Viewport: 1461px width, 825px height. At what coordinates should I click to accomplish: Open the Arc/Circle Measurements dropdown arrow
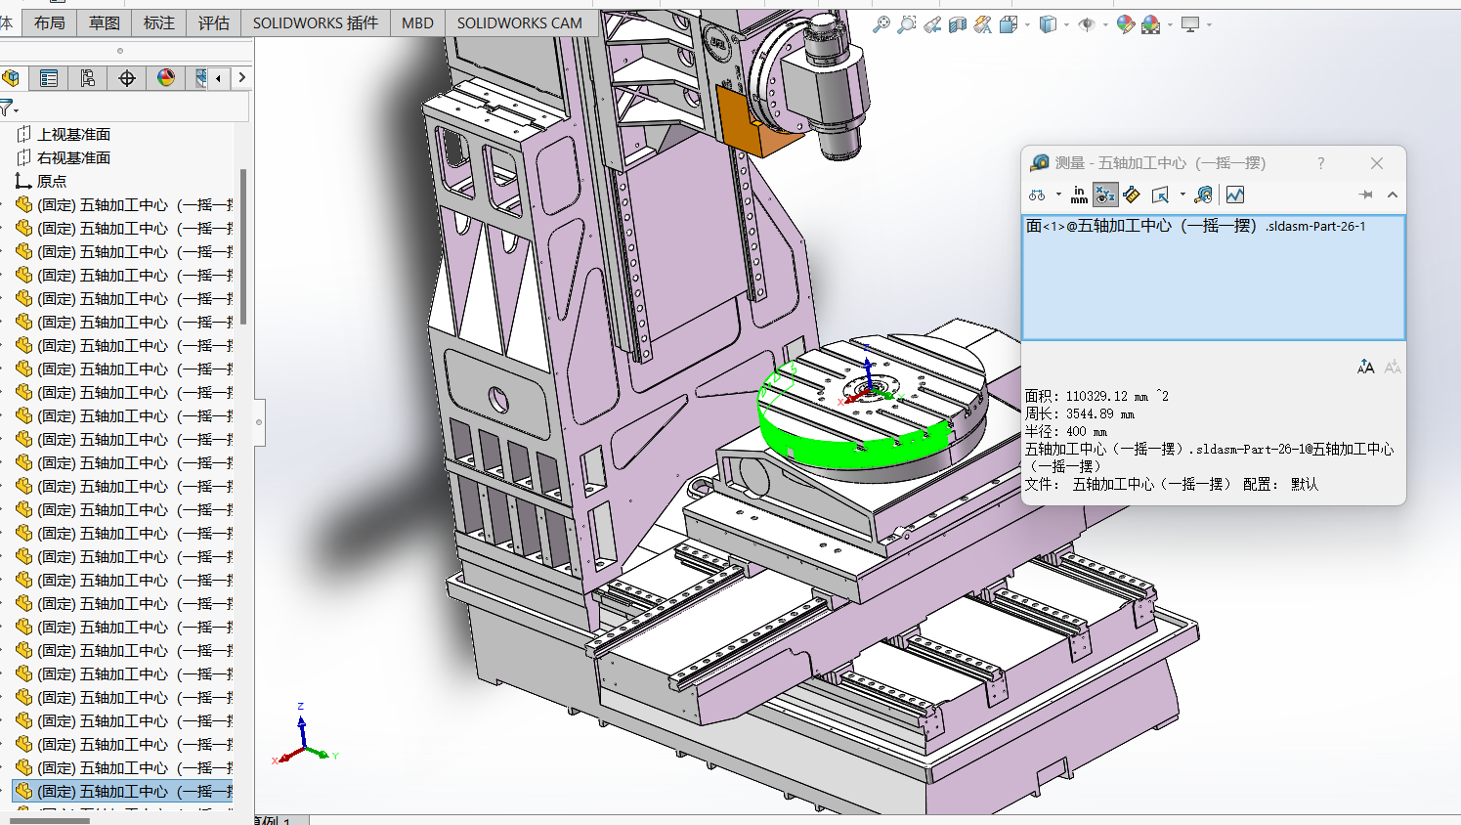pyautogui.click(x=1058, y=195)
